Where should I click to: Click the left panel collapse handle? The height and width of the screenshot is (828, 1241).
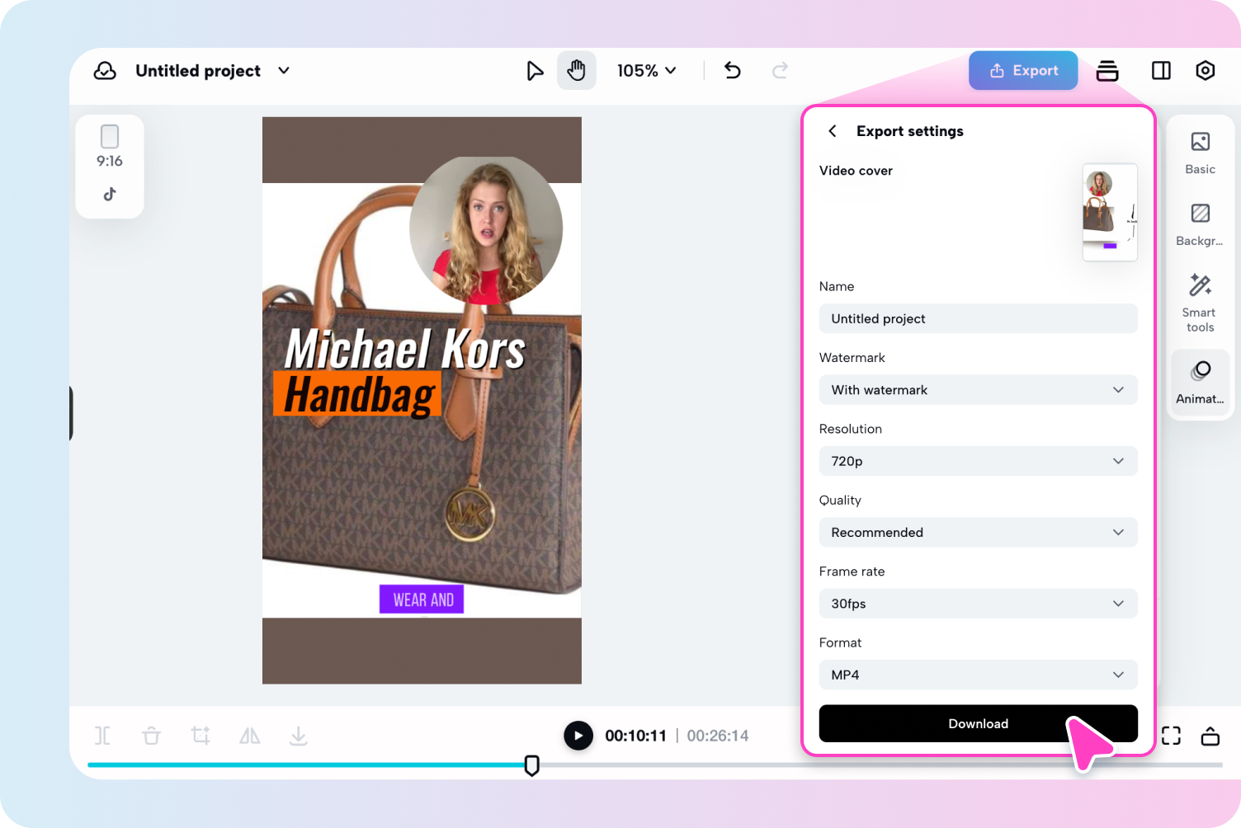(x=71, y=413)
